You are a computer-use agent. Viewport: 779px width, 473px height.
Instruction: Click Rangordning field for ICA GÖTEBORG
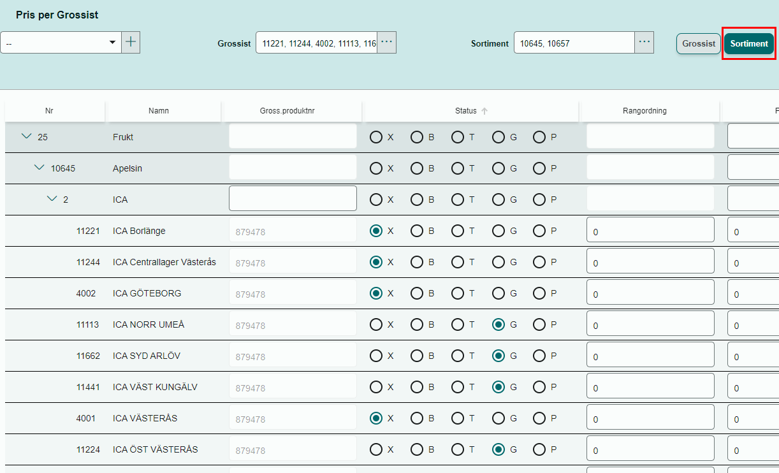(x=650, y=293)
